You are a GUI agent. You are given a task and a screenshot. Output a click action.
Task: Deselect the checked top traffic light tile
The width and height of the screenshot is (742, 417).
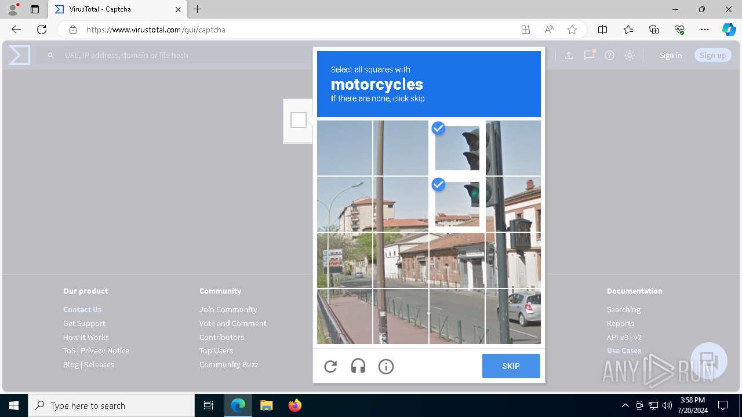[x=457, y=148]
